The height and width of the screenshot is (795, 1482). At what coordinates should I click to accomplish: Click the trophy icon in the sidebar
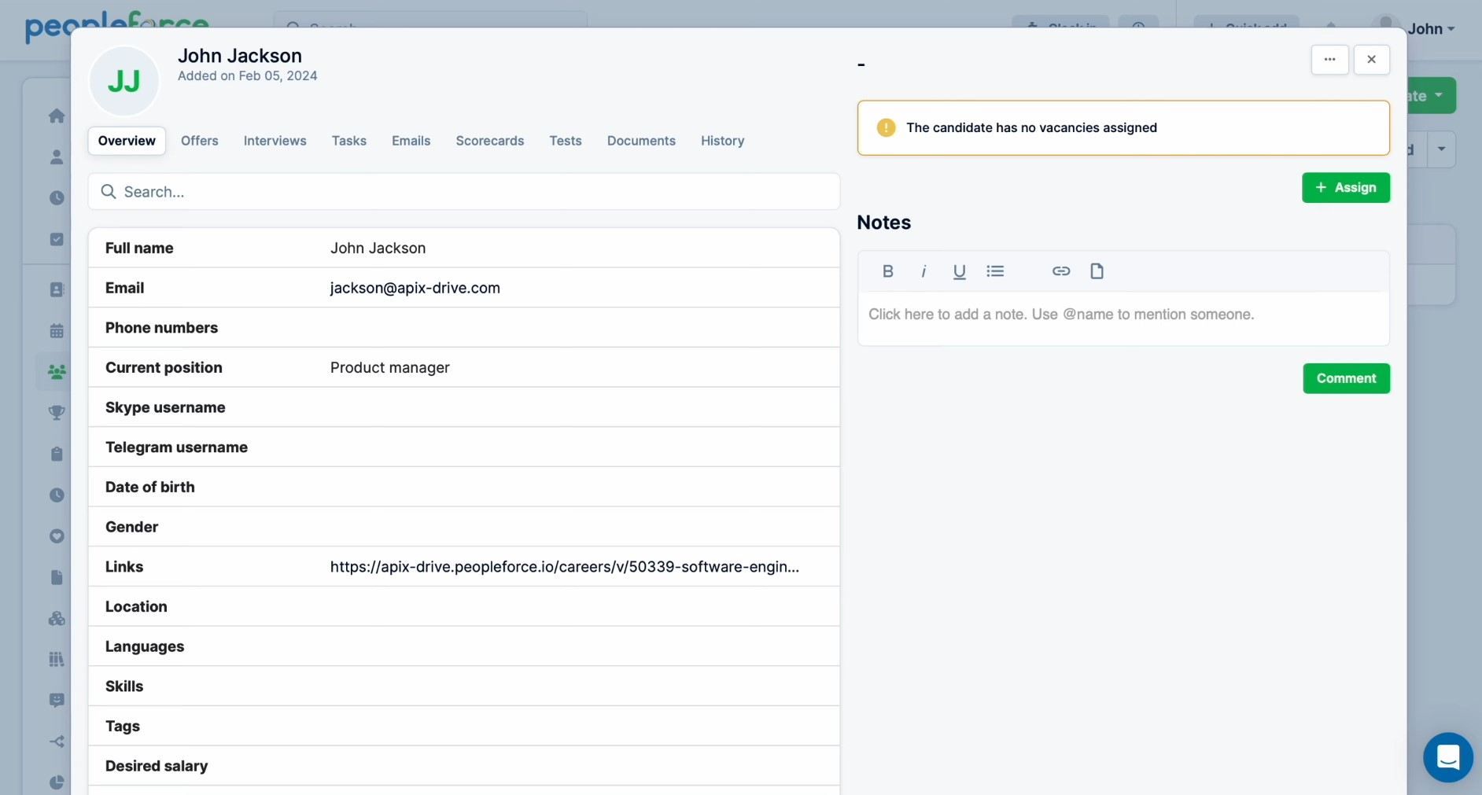[x=56, y=413]
